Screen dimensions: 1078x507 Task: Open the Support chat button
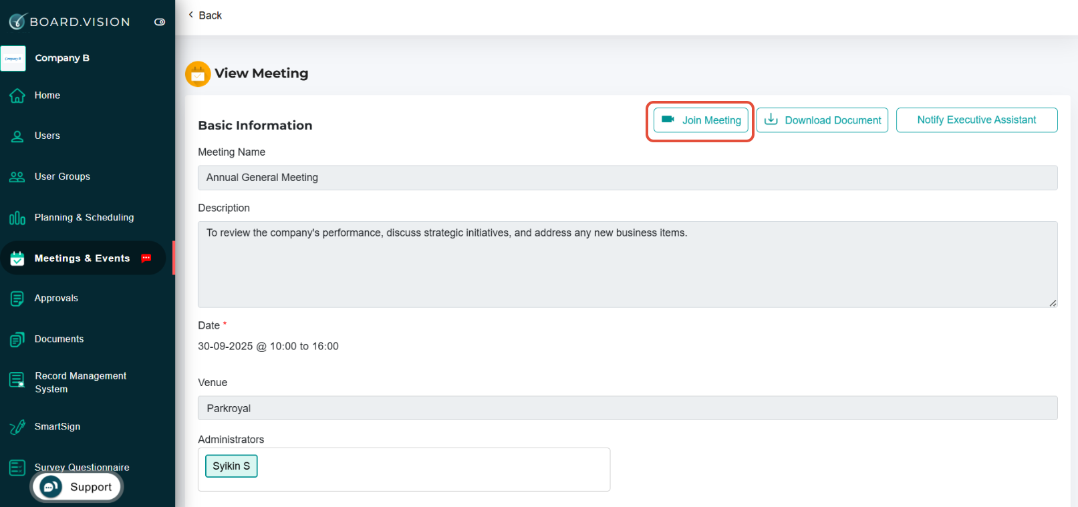77,487
